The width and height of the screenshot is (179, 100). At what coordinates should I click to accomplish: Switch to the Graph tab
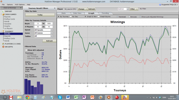click(91, 13)
